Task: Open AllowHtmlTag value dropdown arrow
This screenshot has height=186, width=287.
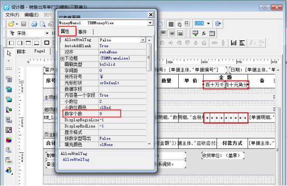Action: pos(143,40)
